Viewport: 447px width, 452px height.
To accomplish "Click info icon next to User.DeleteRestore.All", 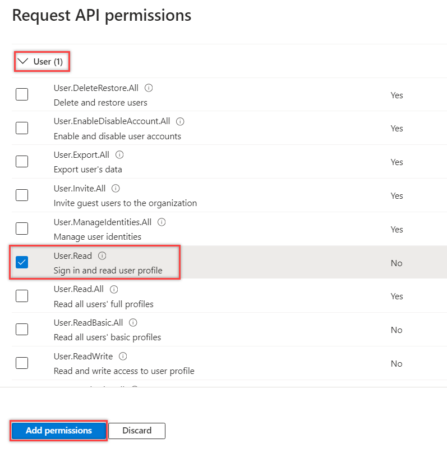I will point(149,88).
